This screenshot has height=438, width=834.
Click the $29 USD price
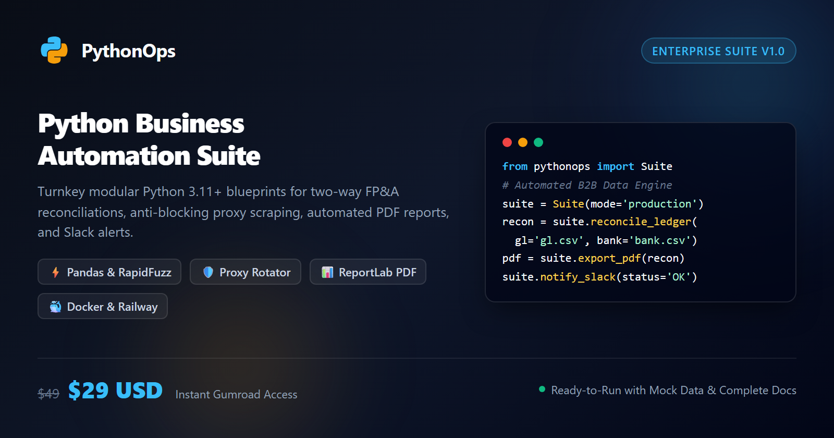pyautogui.click(x=115, y=391)
